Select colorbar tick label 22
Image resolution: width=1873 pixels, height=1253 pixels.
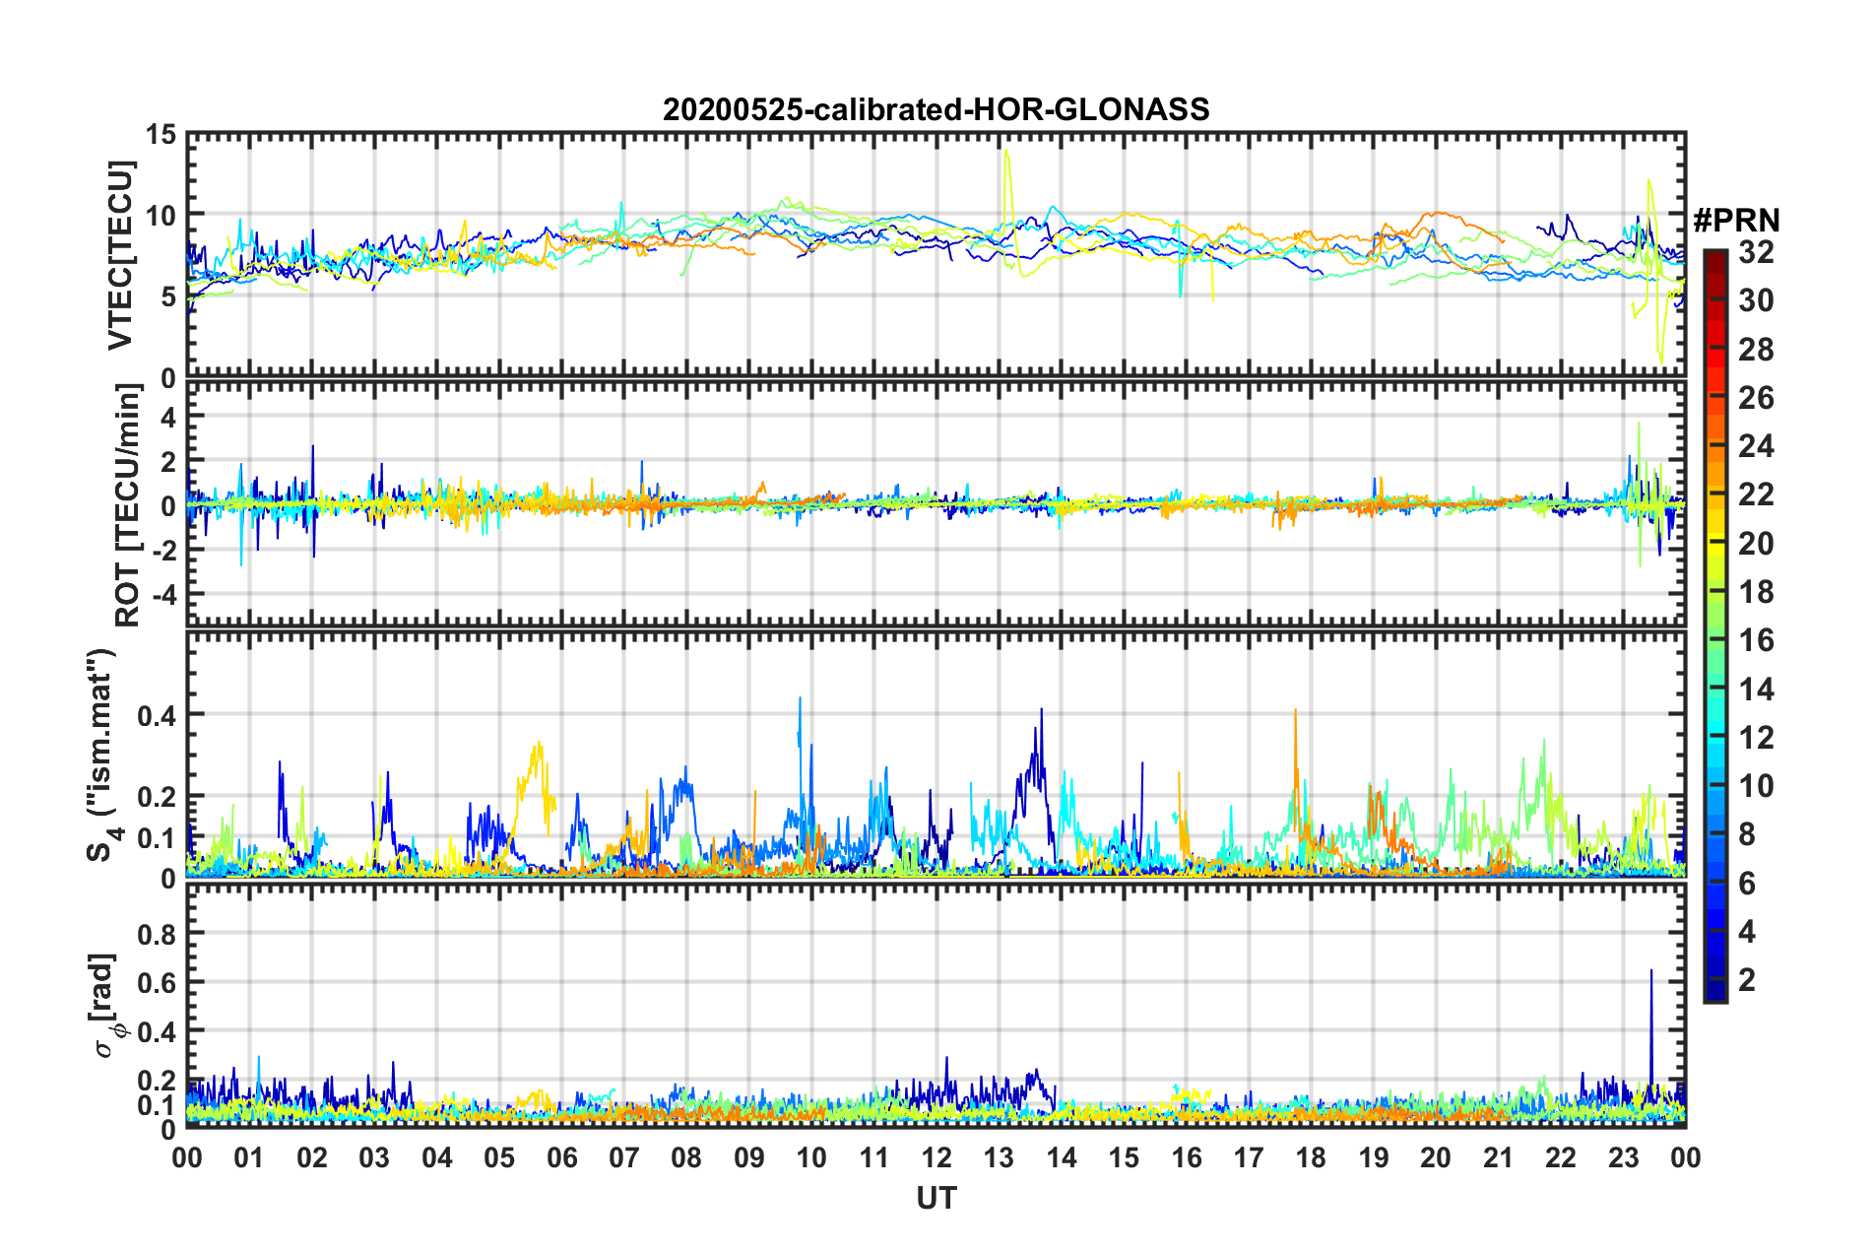pos(1756,495)
